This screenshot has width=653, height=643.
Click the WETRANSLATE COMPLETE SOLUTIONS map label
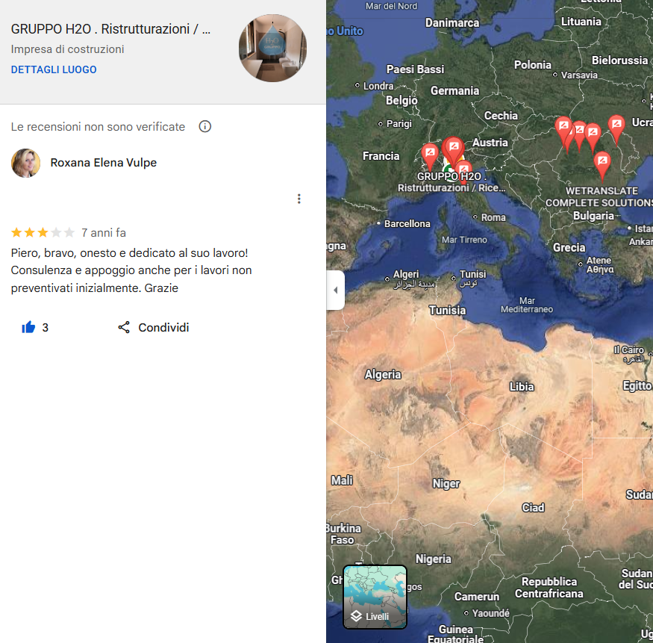pos(600,196)
